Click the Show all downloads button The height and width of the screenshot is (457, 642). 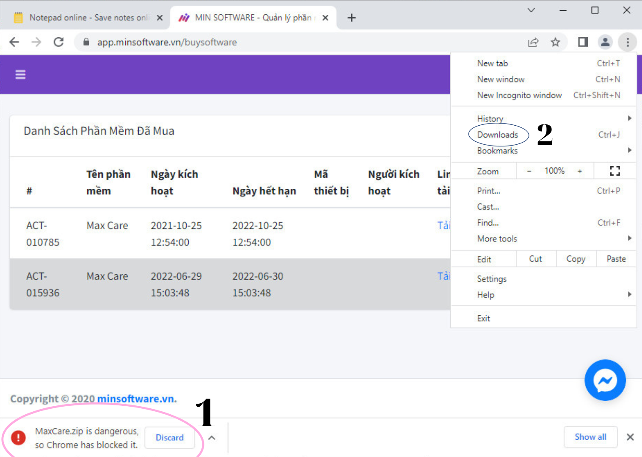(590, 437)
